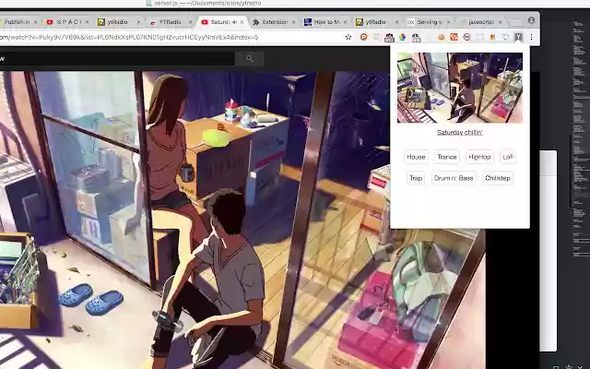Close the How to M tab
Viewport: 590px width, 369px height.
coord(345,22)
